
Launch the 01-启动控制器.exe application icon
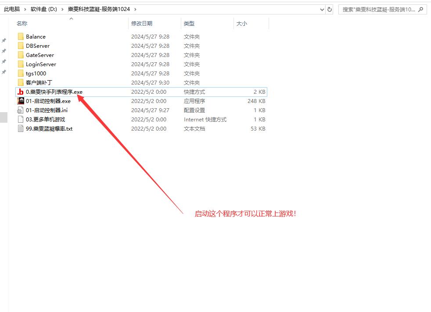[20, 101]
